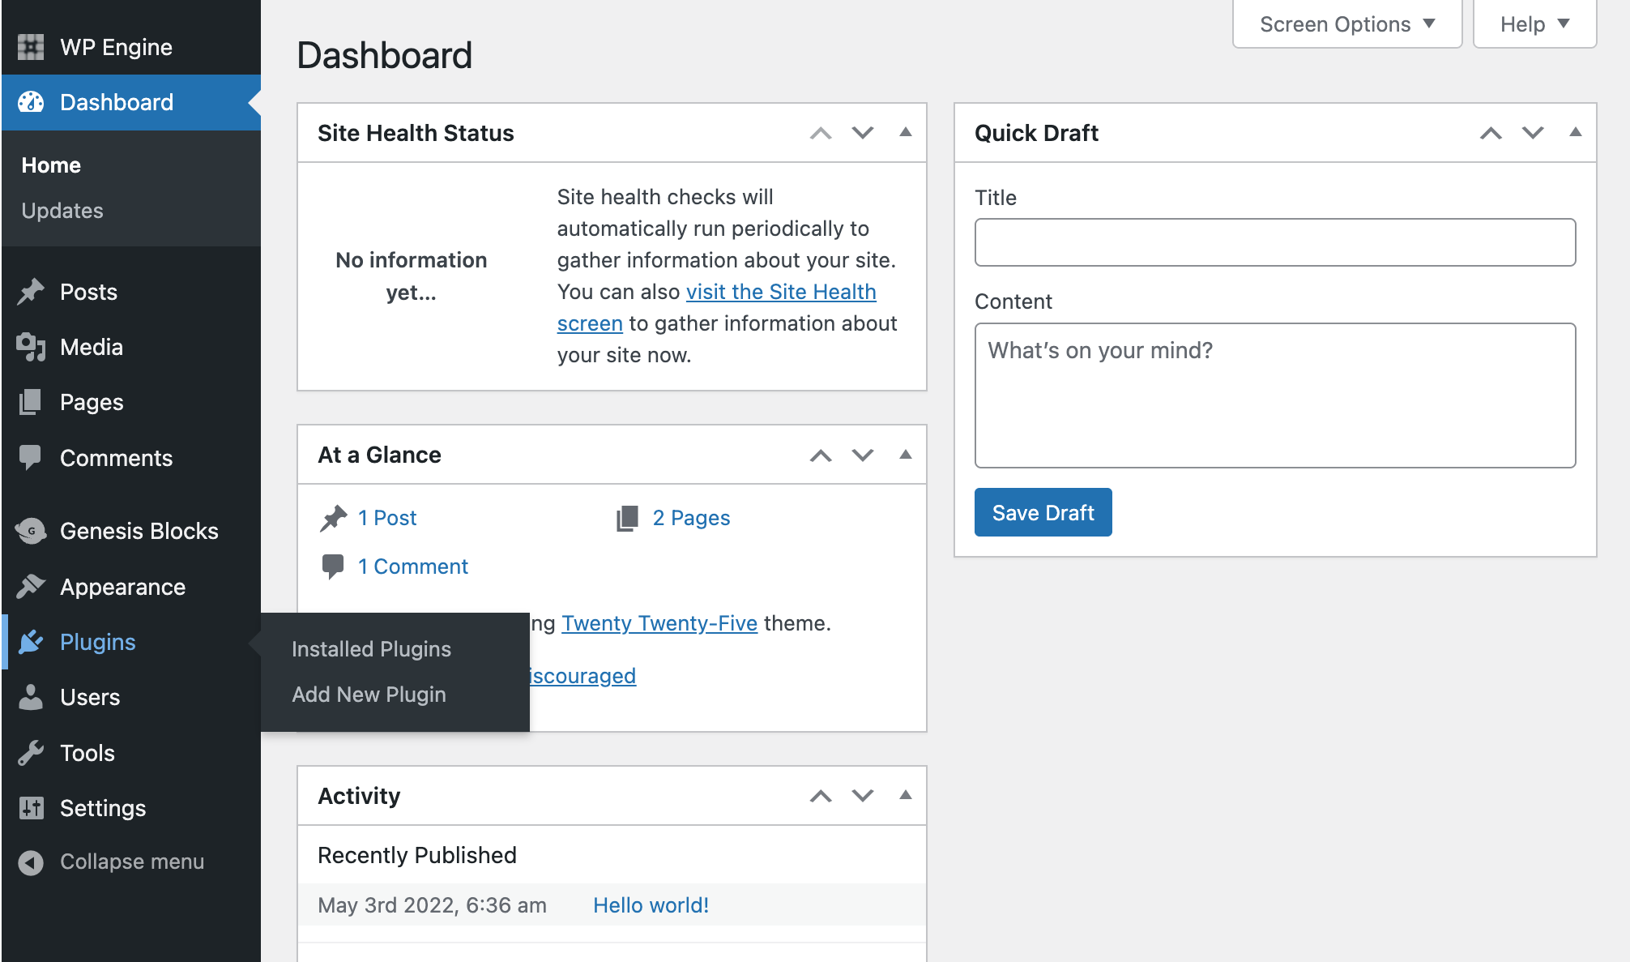Toggle Site Health Status panel triangle
The image size is (1630, 962).
(906, 133)
